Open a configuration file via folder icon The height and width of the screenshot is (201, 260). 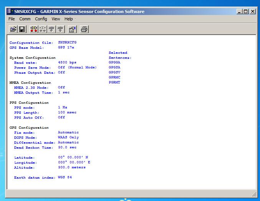[13, 29]
